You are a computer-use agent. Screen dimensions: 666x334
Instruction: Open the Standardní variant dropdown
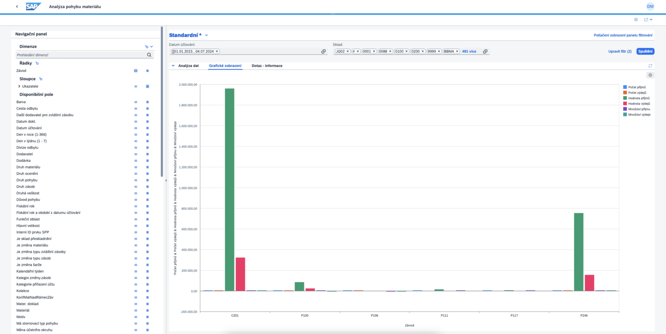206,35
